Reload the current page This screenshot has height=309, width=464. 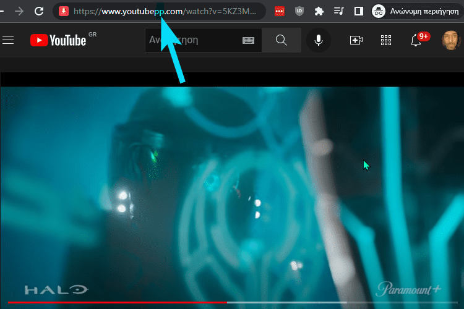pyautogui.click(x=39, y=11)
